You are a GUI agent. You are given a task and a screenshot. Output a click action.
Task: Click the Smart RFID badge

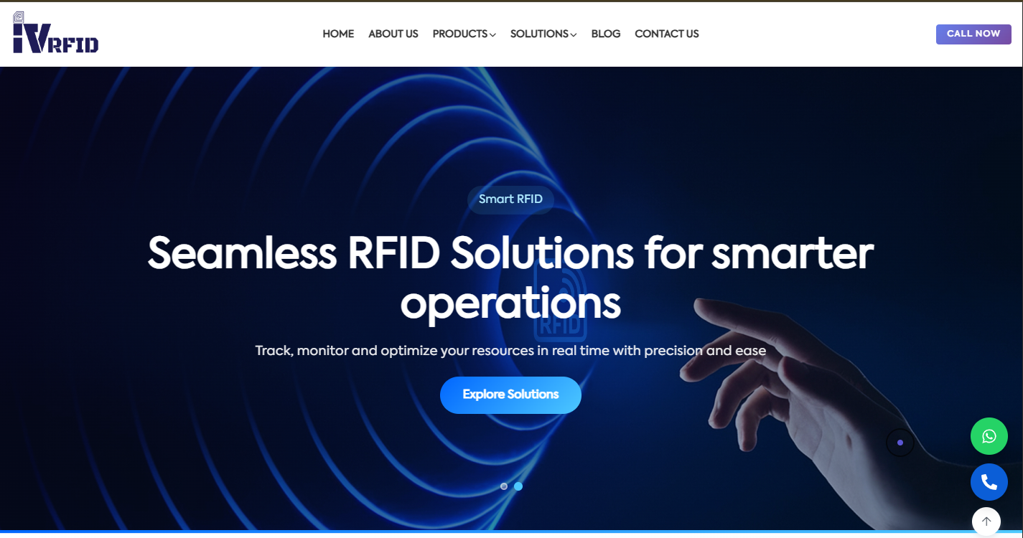(x=510, y=199)
